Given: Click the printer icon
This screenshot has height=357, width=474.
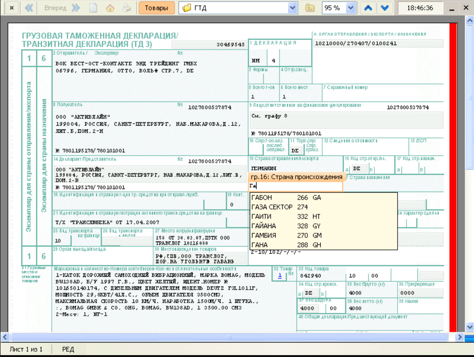Looking at the screenshot, I should [x=127, y=8].
